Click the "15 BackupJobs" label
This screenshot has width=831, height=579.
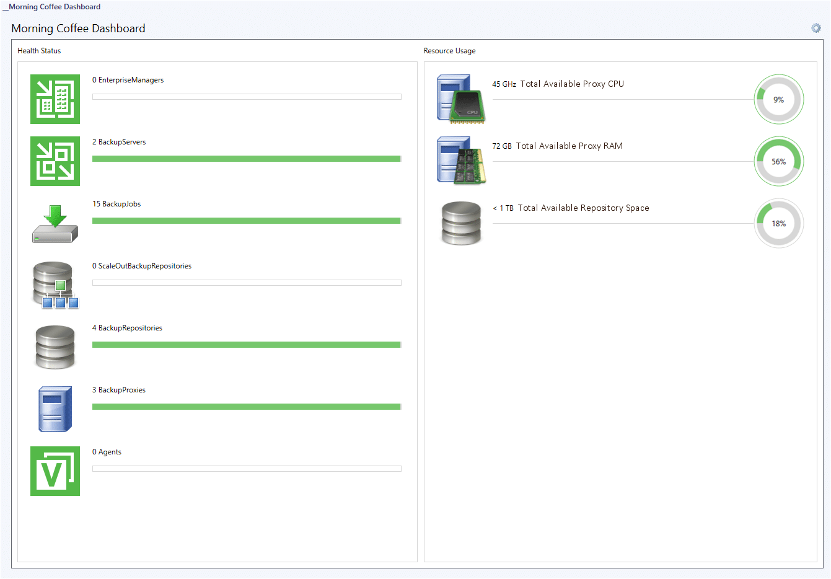pos(117,204)
